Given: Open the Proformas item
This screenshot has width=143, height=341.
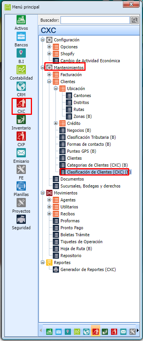Looking at the screenshot, I should (70, 221).
